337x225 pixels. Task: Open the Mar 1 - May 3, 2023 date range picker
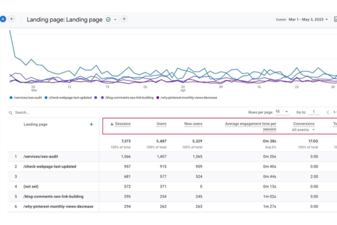pos(308,19)
